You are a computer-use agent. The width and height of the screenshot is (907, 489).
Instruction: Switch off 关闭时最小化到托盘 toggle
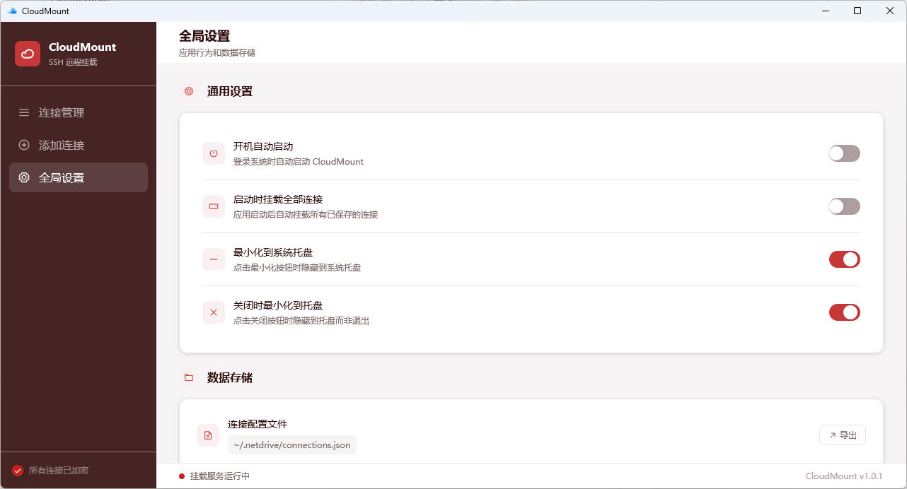tap(845, 312)
